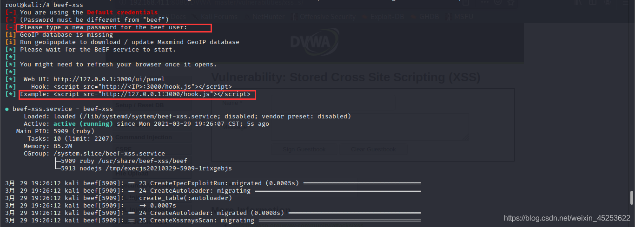Open the Web UI URL http://127.0.0.1:3000/ui/panel
Image resolution: width=635 pixels, height=227 pixels.
[x=109, y=79]
